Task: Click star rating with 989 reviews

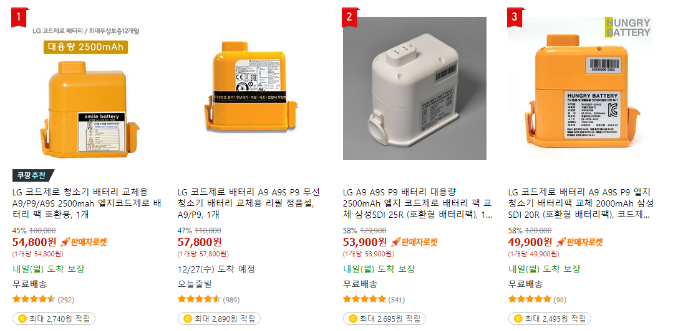Action: pos(200,299)
